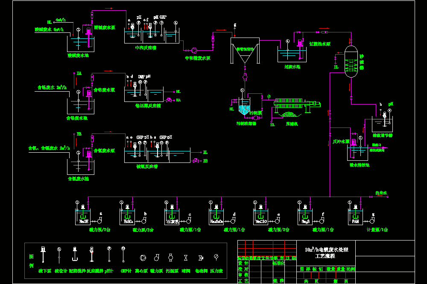This screenshot has height=284, width=427.
Task: Select the filter press (压滤机) drawing
Action: 297,108
